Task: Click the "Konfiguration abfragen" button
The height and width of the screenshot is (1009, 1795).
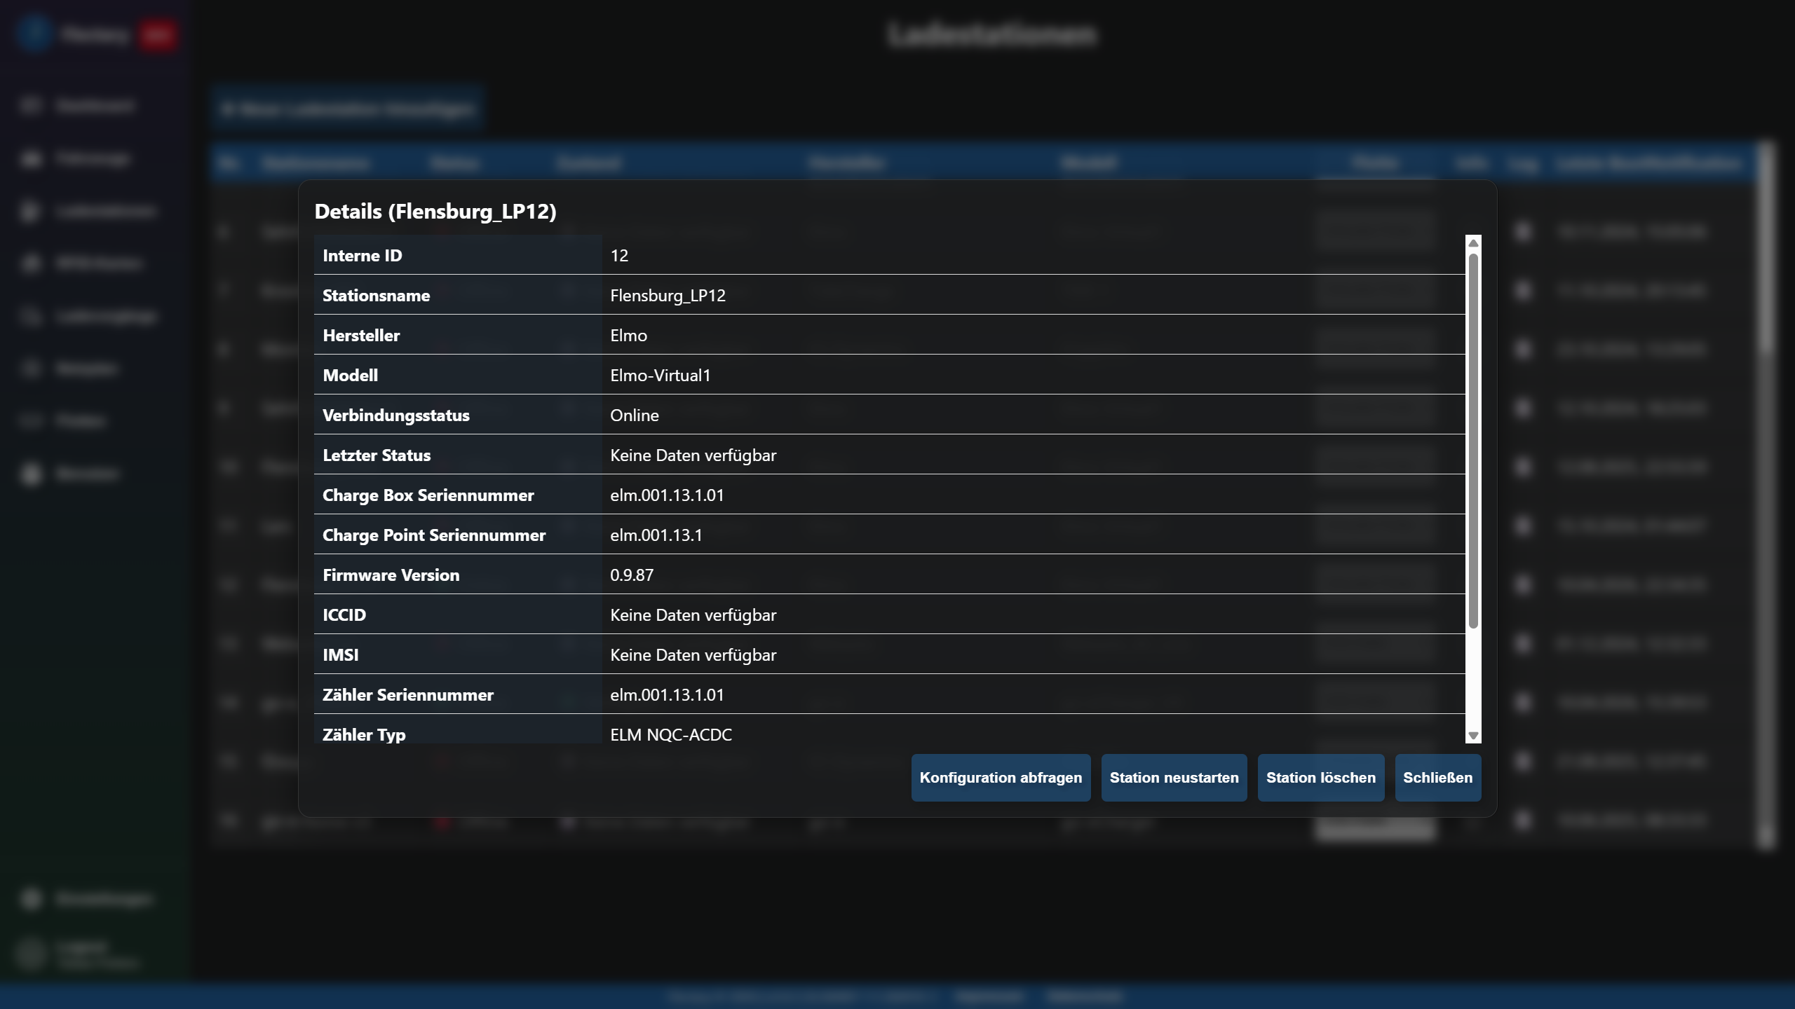Action: pyautogui.click(x=1001, y=778)
